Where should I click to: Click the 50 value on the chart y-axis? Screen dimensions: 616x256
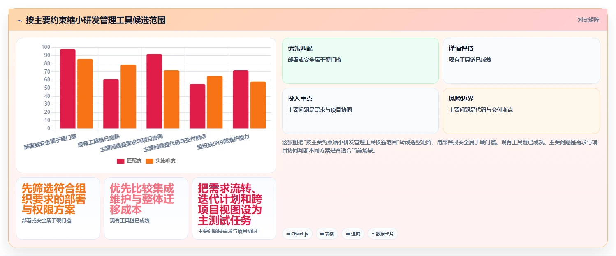point(47,88)
